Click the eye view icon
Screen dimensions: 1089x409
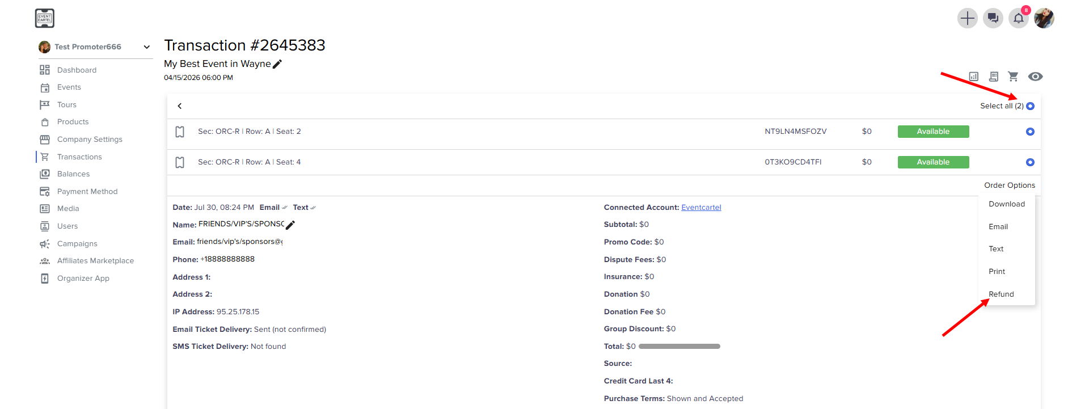tap(1035, 77)
